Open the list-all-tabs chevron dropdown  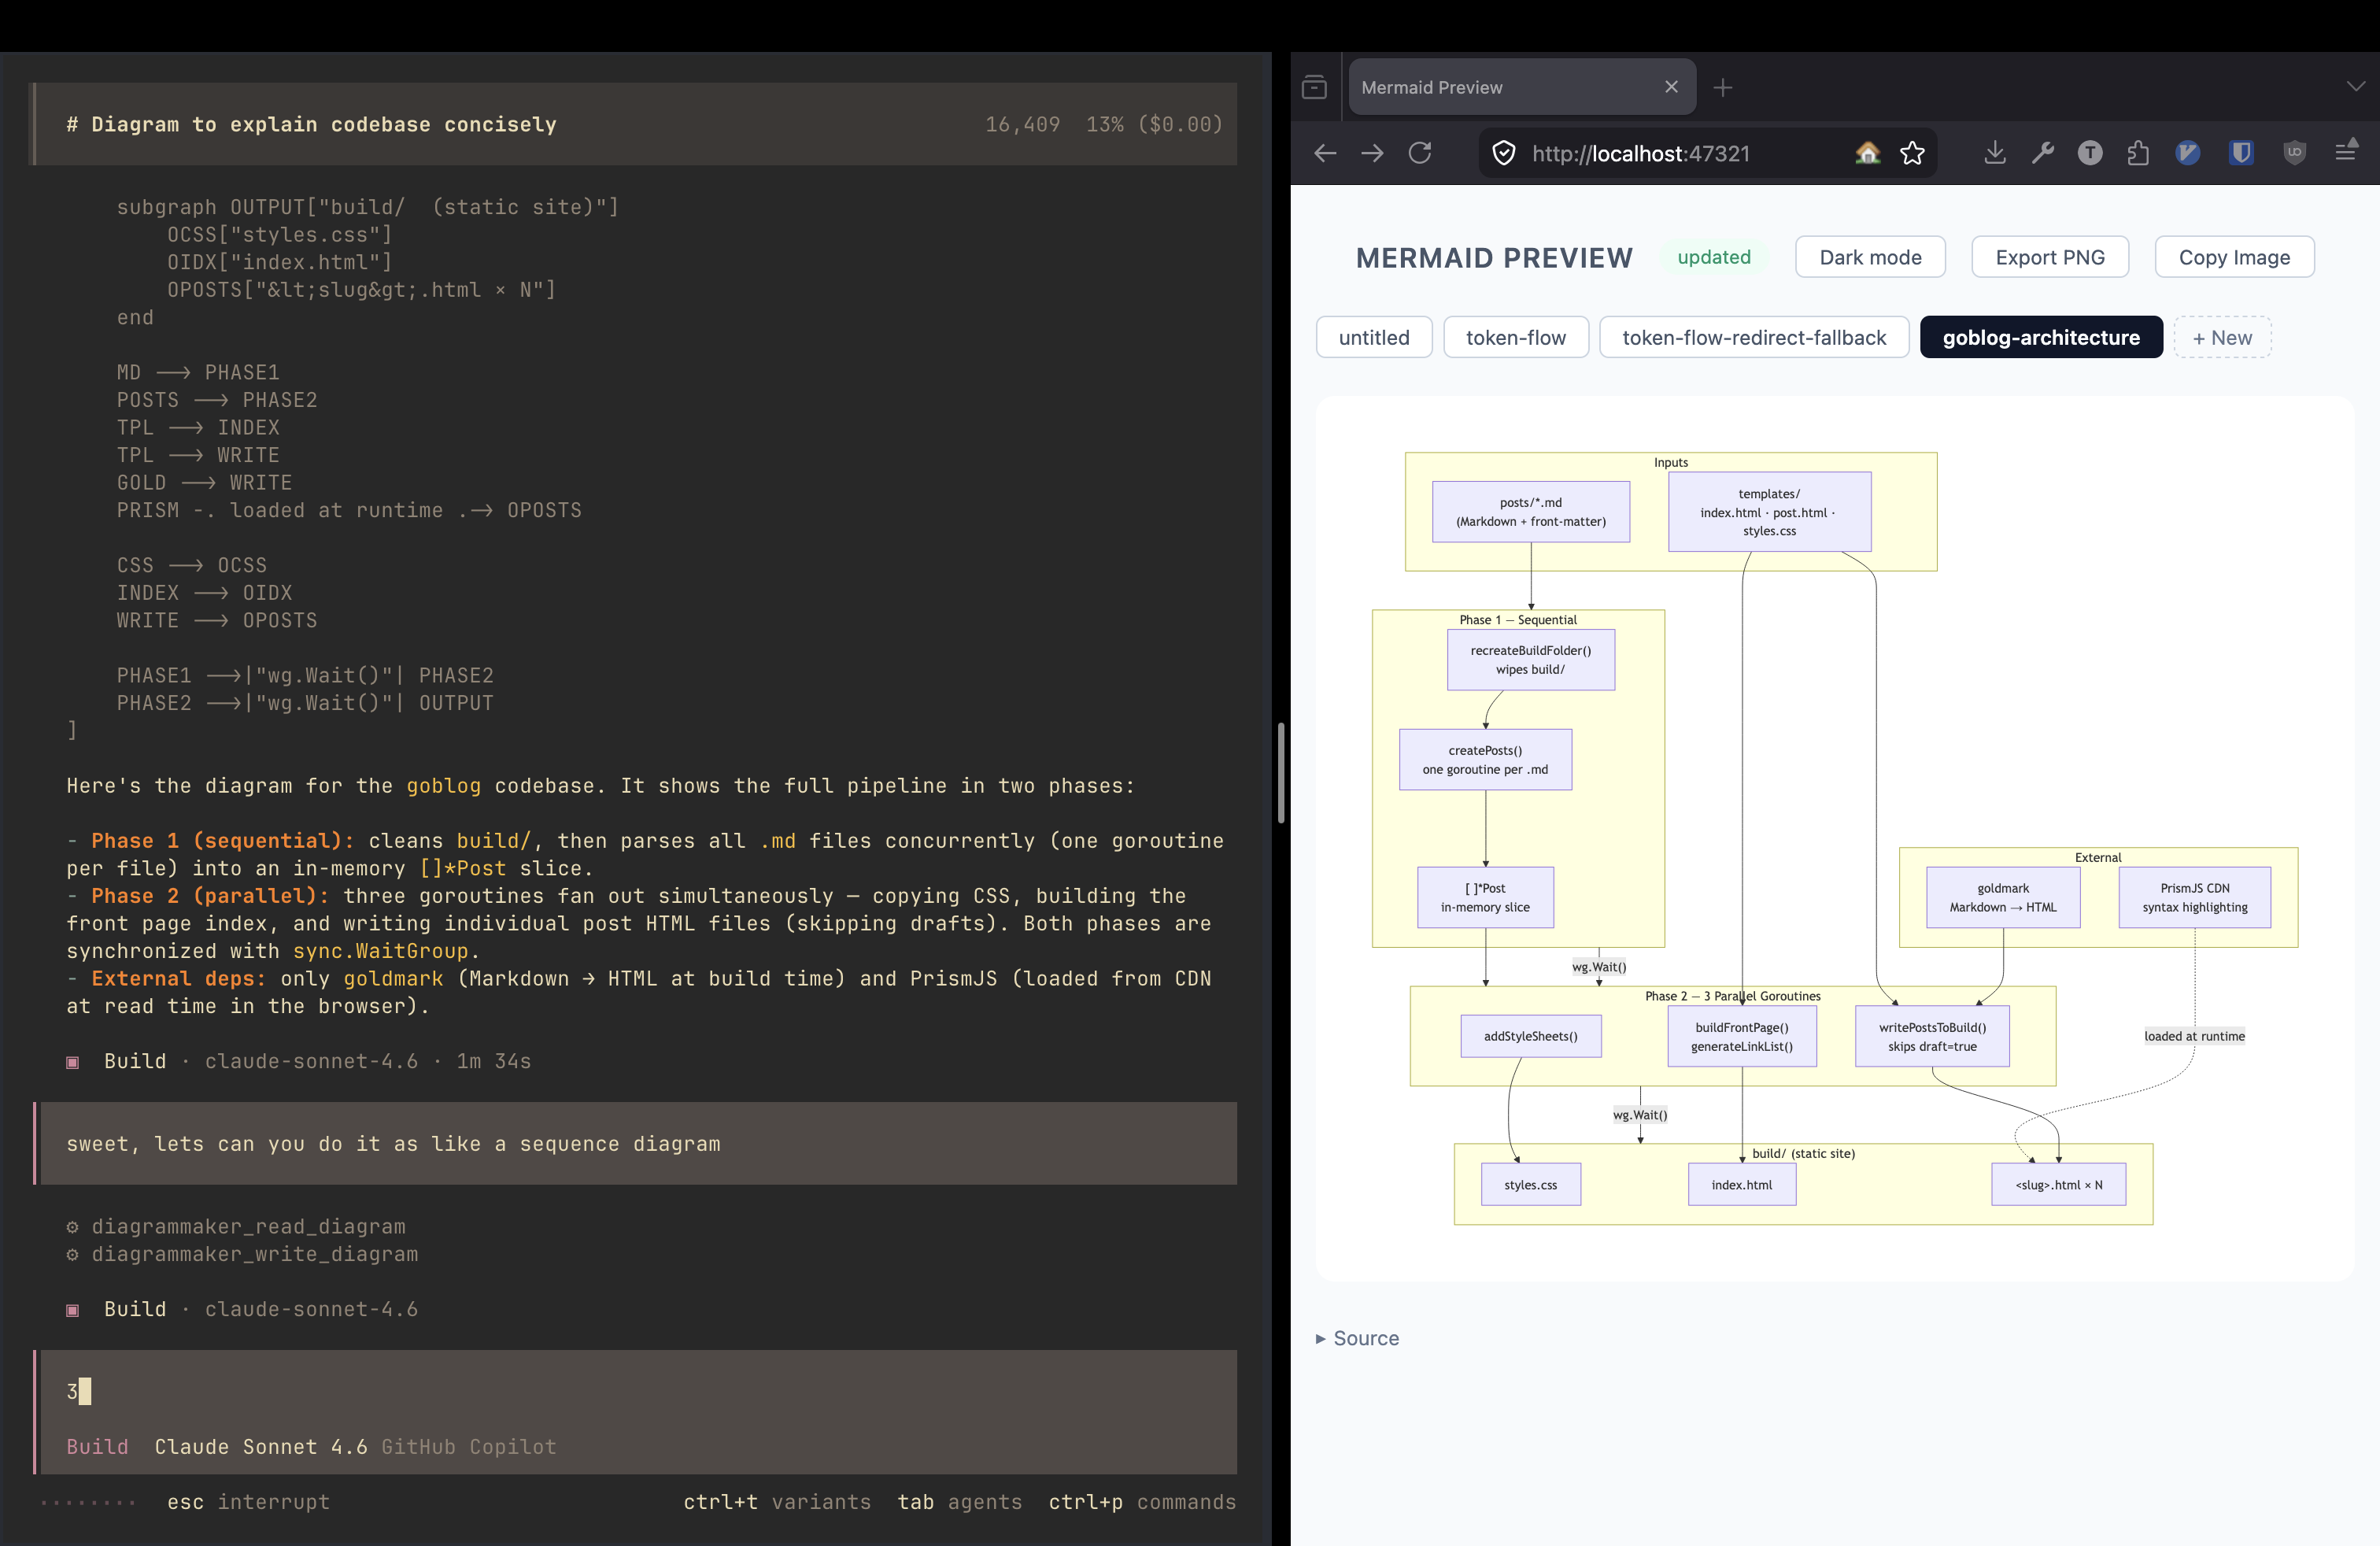point(2355,87)
